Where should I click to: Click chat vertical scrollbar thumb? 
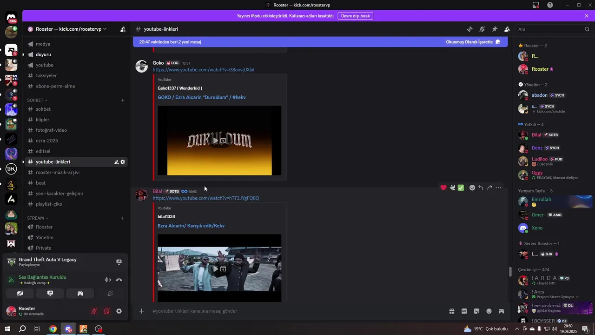coord(510,271)
